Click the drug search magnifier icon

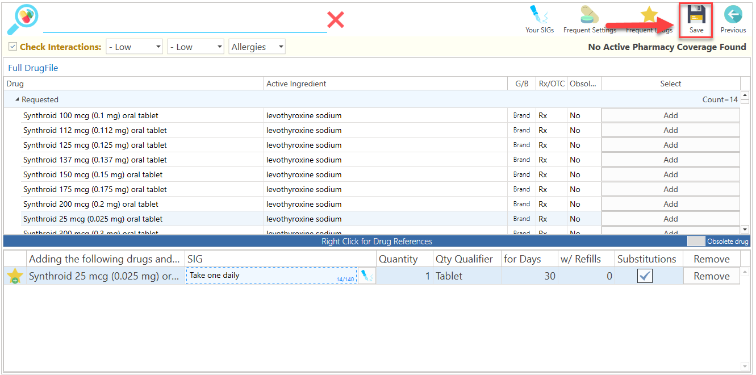(23, 19)
